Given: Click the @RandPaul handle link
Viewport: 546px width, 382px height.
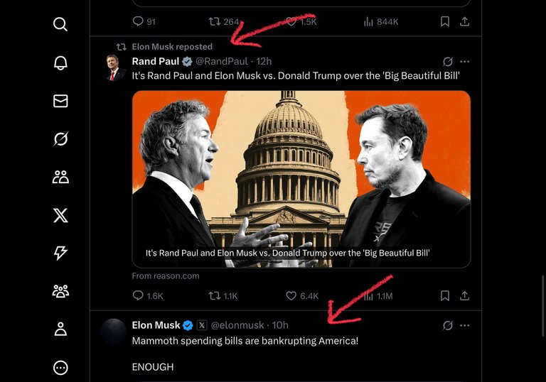Looking at the screenshot, I should click(222, 62).
